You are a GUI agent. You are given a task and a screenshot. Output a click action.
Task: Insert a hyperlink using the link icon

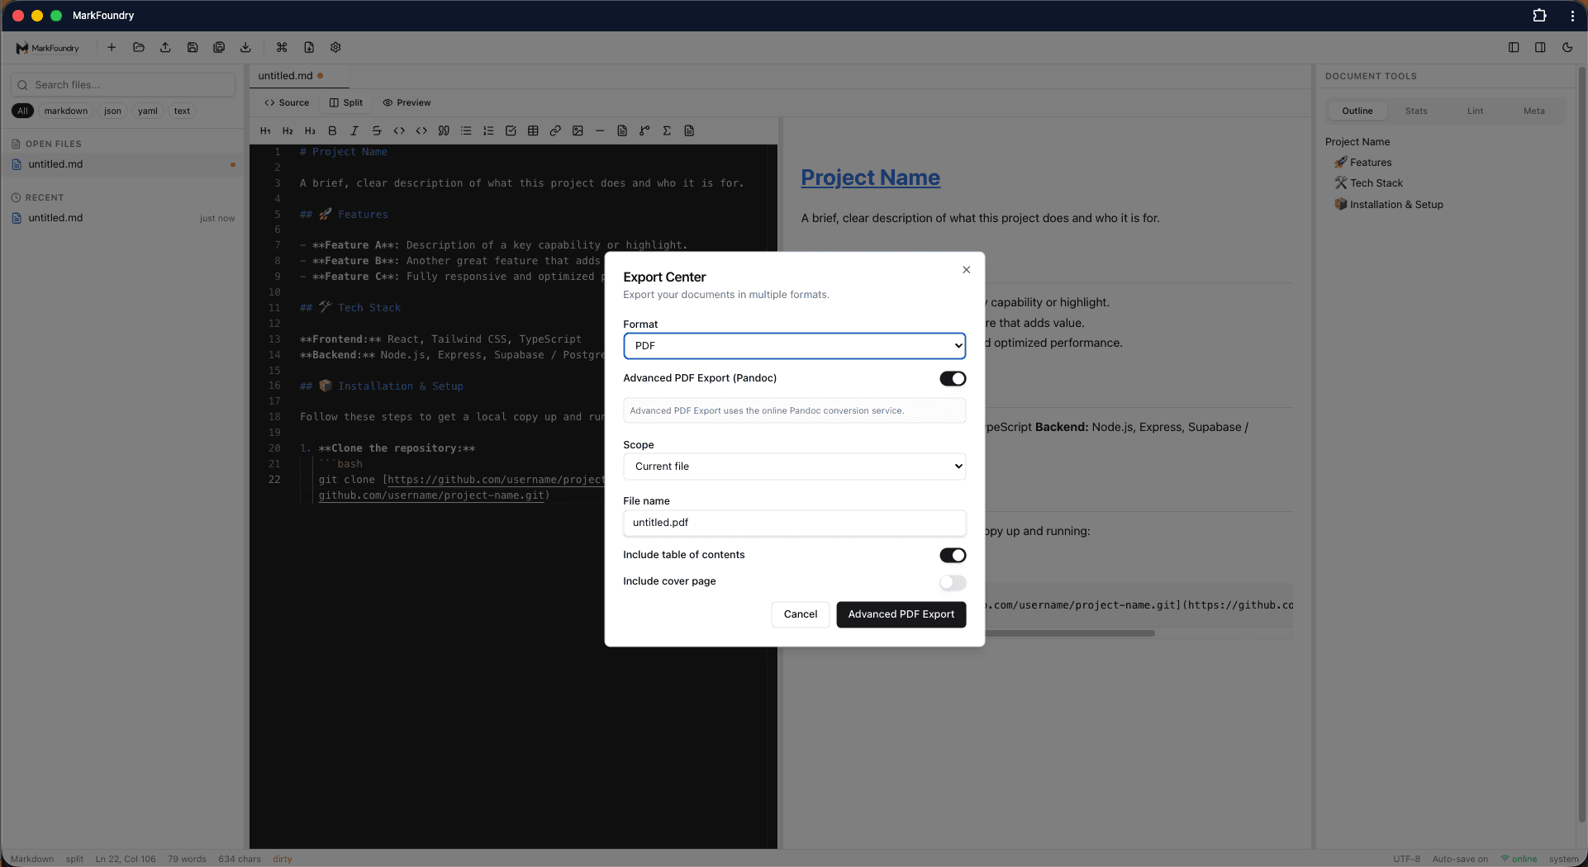(x=555, y=130)
